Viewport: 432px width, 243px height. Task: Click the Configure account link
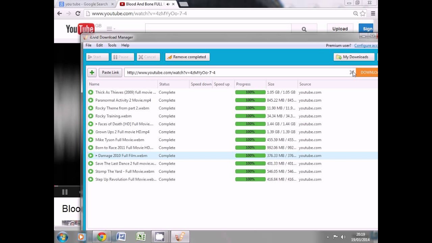[366, 46]
